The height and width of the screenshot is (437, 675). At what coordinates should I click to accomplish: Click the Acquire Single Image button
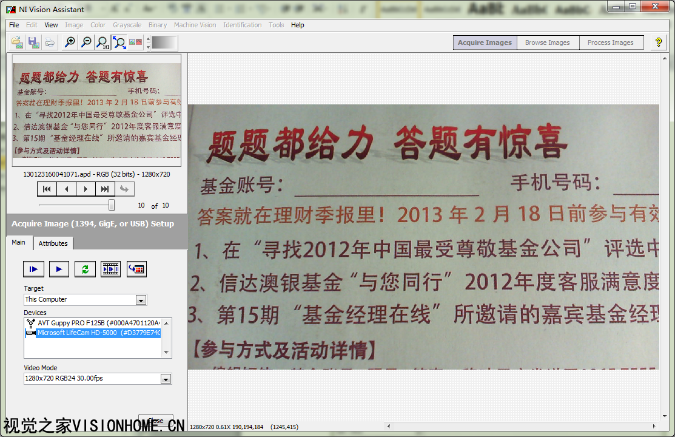[x=33, y=269]
